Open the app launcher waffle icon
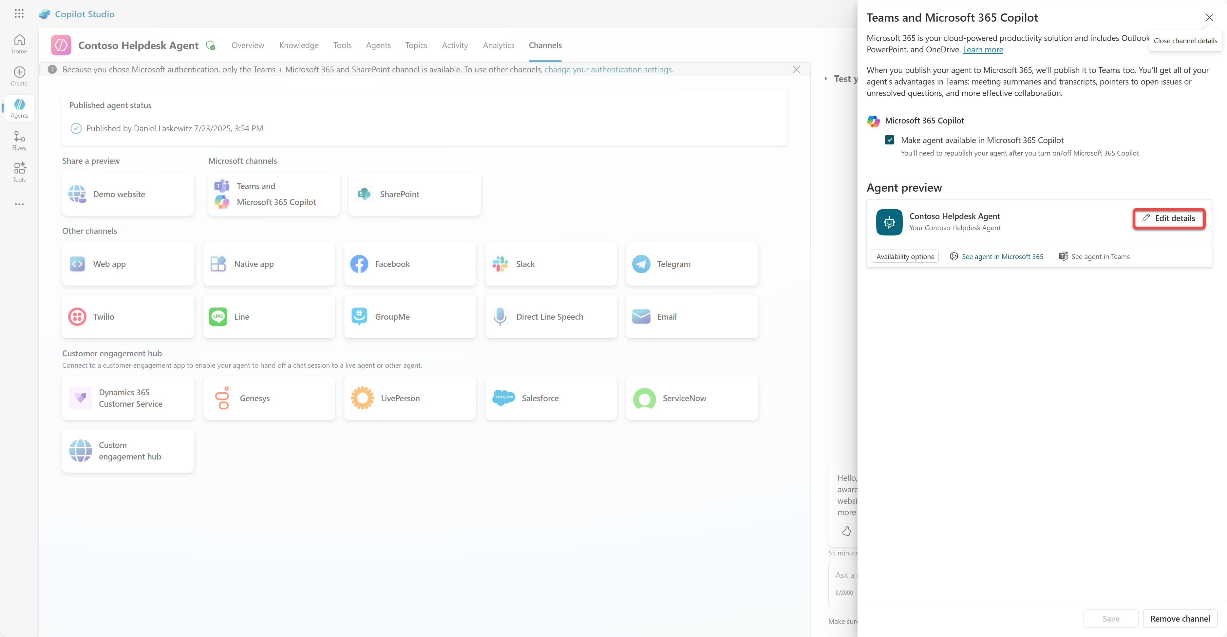This screenshot has height=637, width=1227. (19, 14)
